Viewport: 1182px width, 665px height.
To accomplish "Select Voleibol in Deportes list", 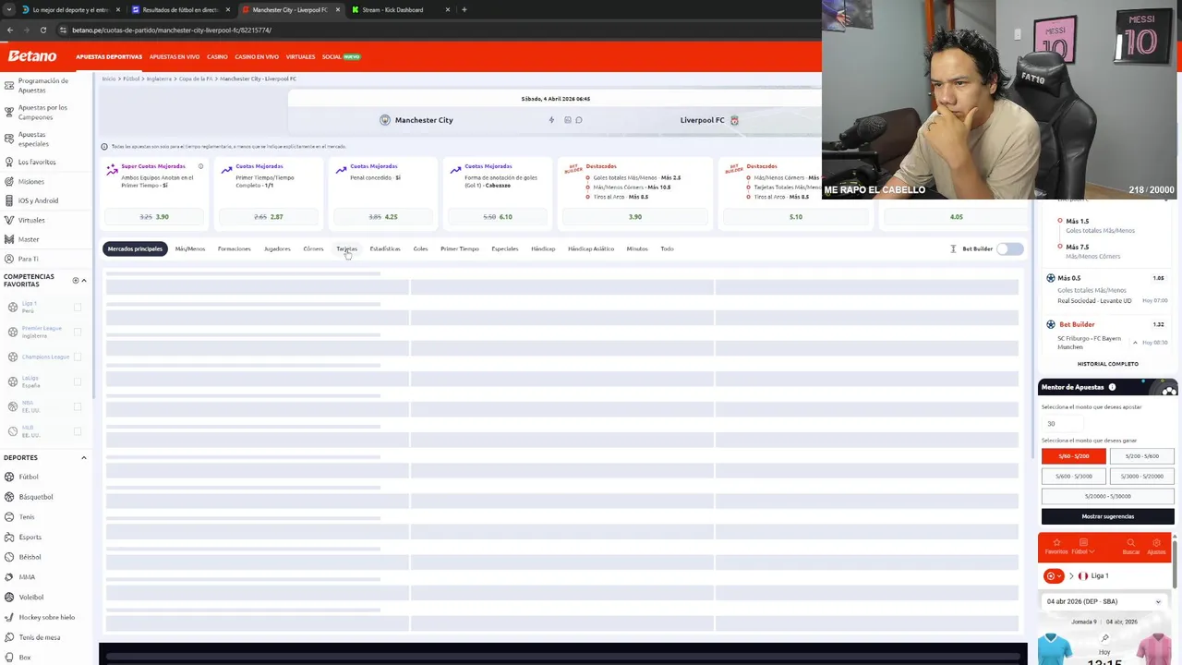I will click(x=31, y=597).
